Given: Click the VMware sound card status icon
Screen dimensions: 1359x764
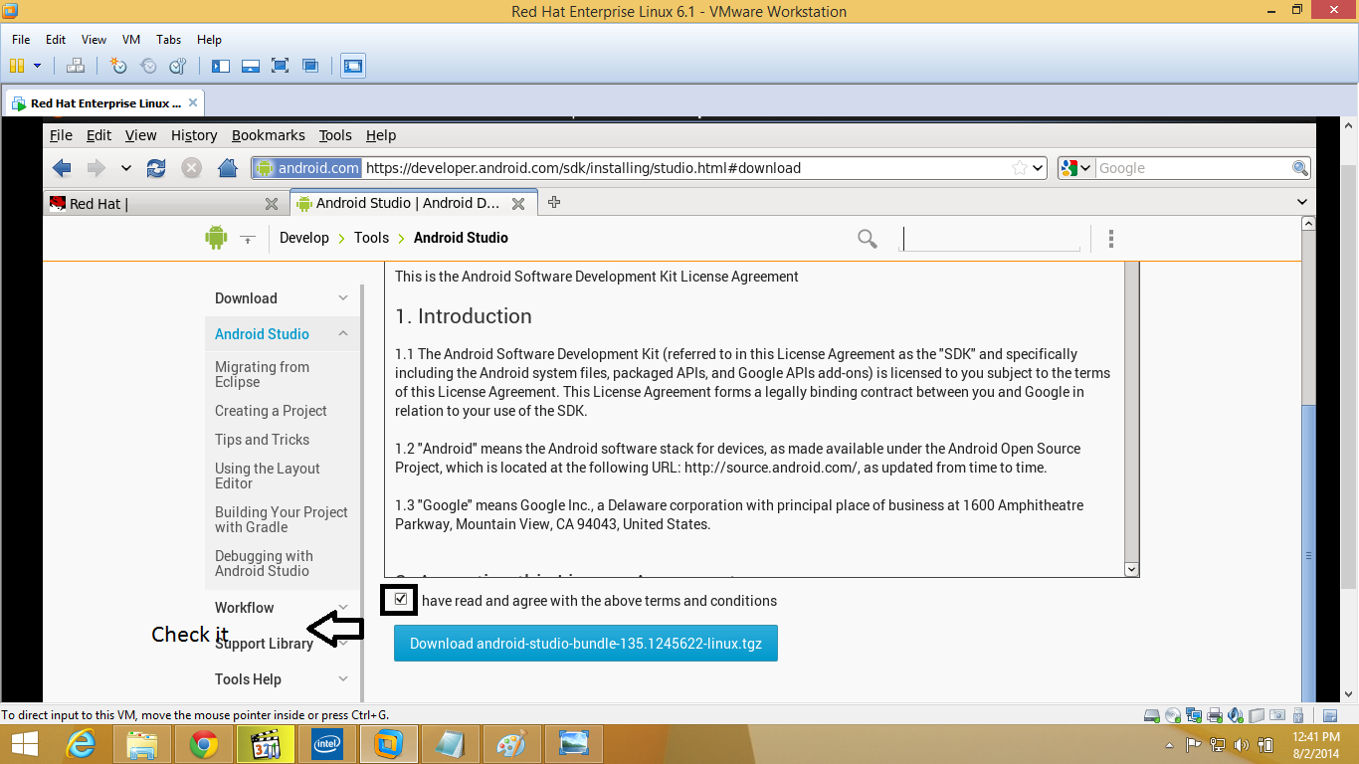Looking at the screenshot, I should click(1235, 715).
